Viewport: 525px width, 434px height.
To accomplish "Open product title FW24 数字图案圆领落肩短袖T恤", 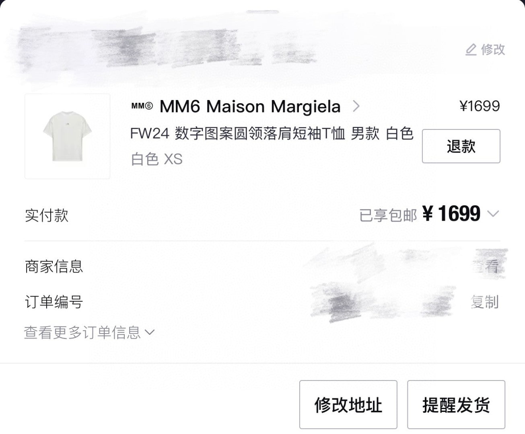I will 238,133.
